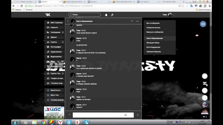Viewport: 223px width, 125px height.
Task: Open sticky notes folder taskbar icon
Action: pyautogui.click(x=34, y=122)
